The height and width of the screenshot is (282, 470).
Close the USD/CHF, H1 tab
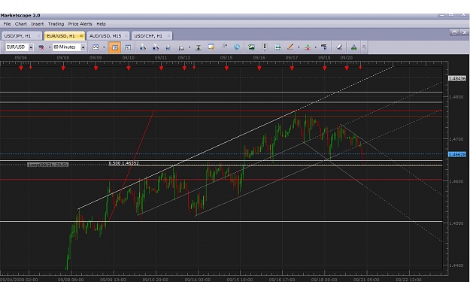[168, 36]
